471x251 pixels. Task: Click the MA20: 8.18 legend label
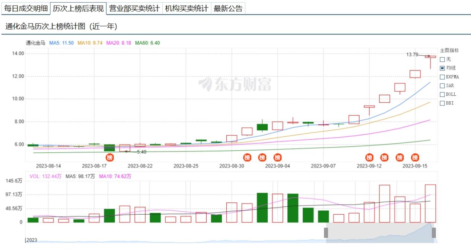[x=119, y=43]
